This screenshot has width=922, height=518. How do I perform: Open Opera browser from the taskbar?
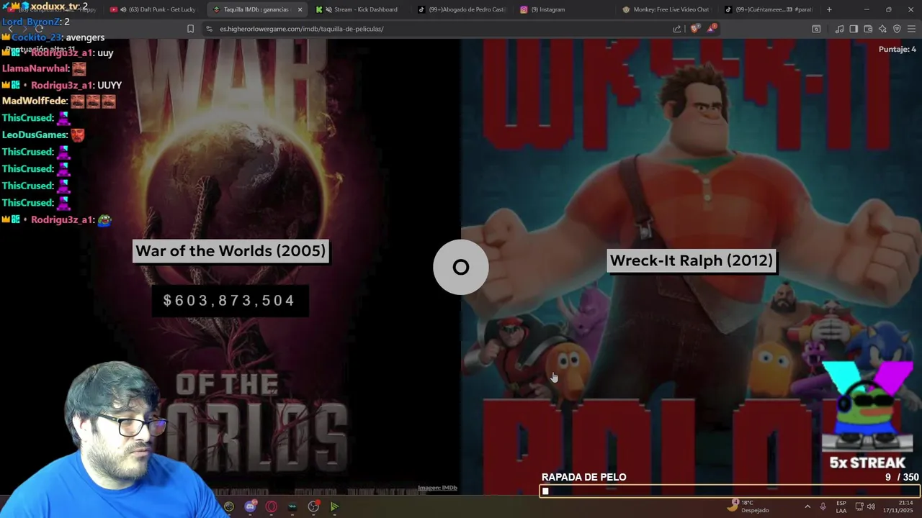coord(271,506)
